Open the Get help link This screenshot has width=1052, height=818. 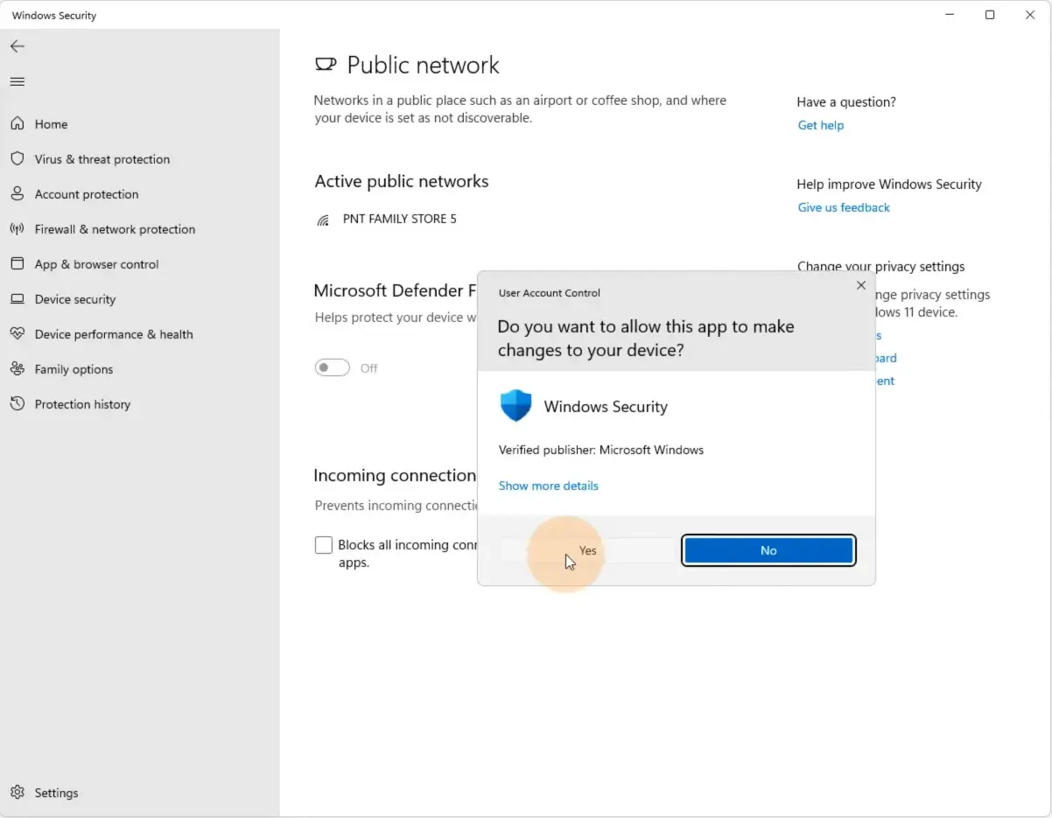(x=821, y=125)
